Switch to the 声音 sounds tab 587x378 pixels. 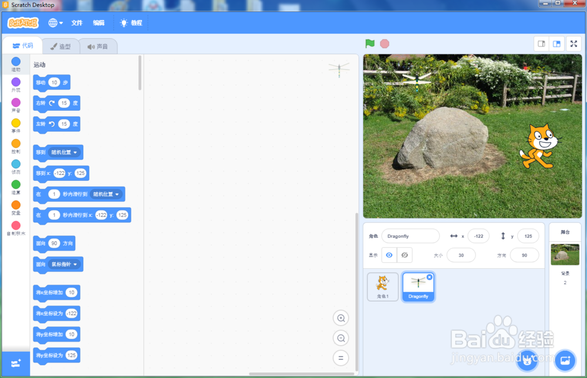[x=97, y=46]
